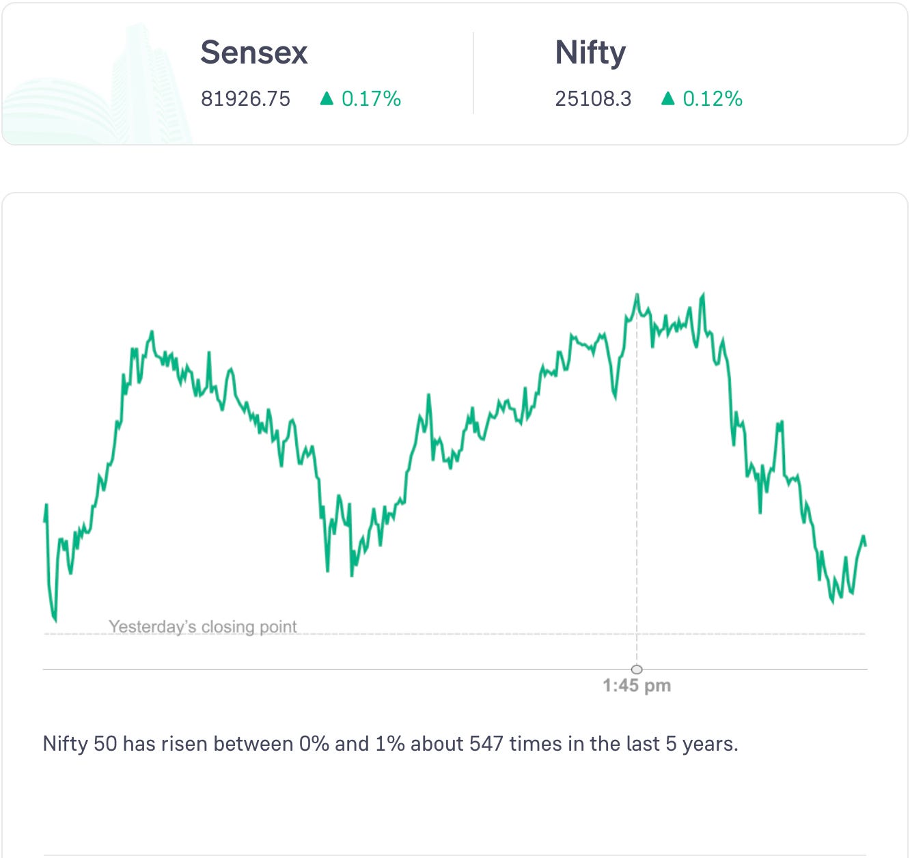The height and width of the screenshot is (858, 910).
Task: Click the Sensex heading
Action: (253, 53)
